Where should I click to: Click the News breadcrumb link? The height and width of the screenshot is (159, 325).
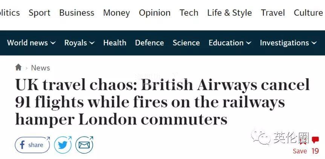tap(40, 68)
